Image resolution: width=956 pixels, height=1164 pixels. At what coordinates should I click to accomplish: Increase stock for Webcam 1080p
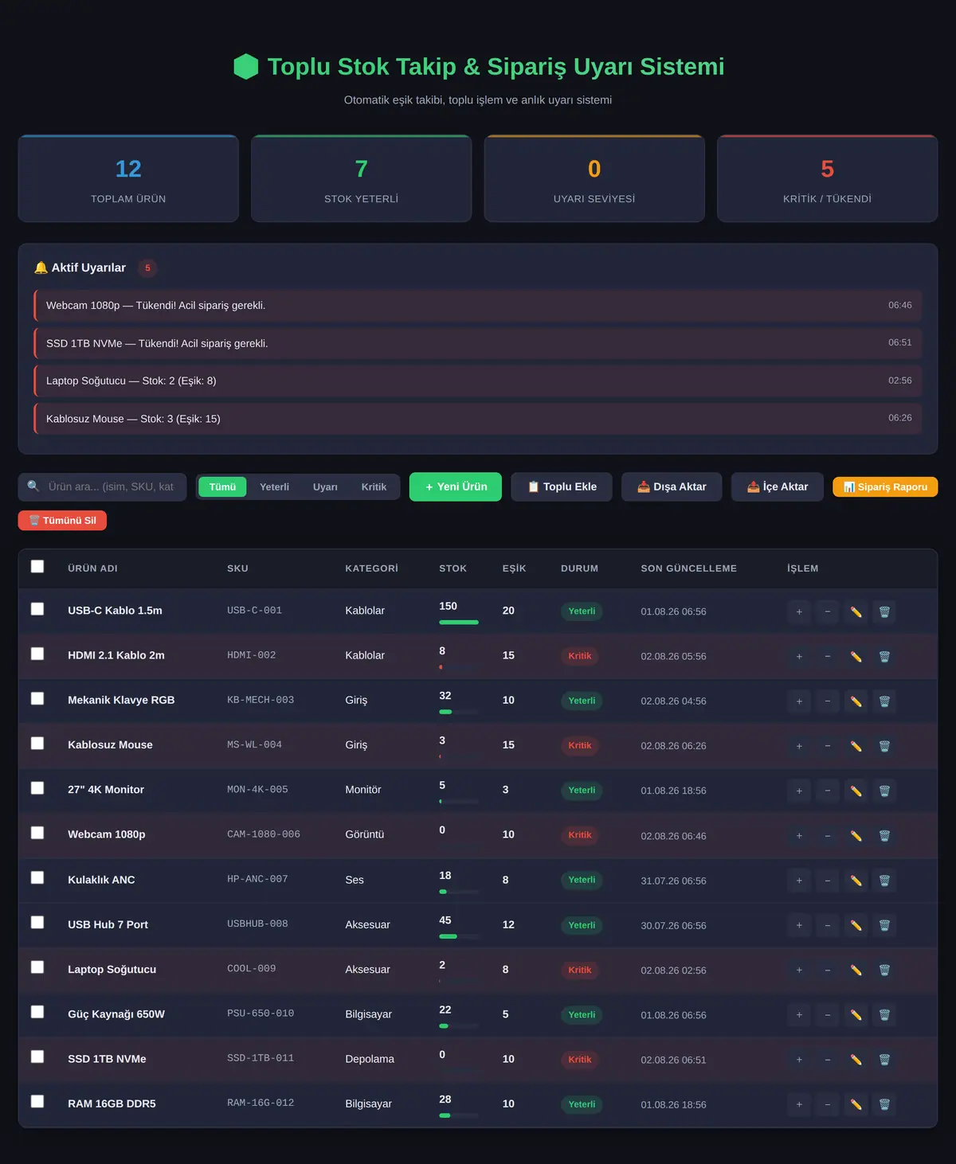click(x=799, y=835)
